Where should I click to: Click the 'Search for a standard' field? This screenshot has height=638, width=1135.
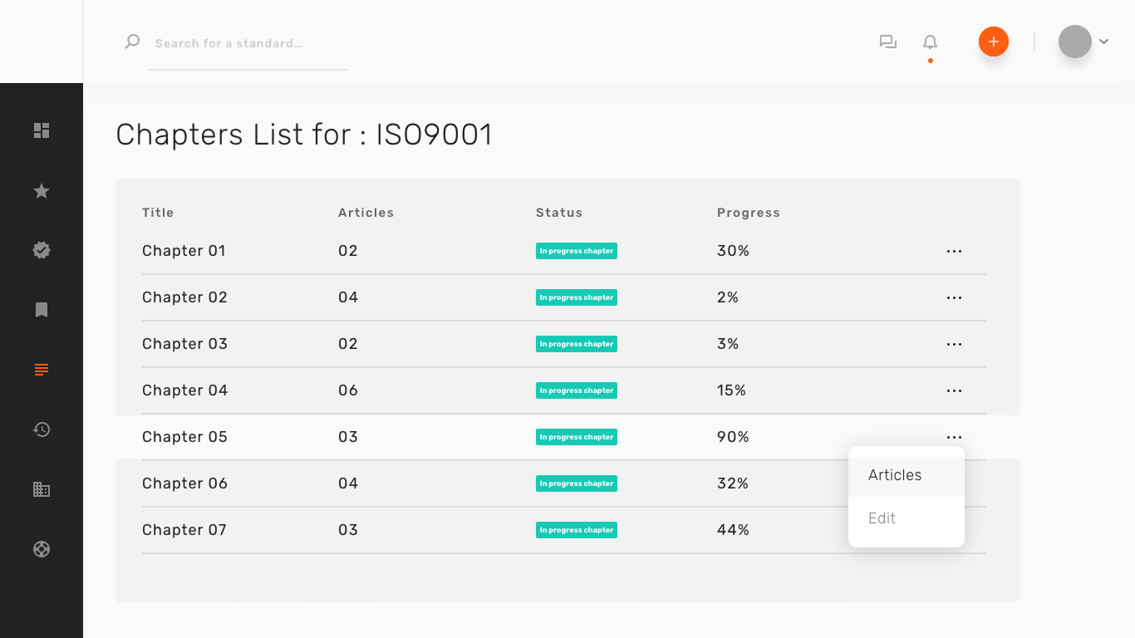[248, 43]
